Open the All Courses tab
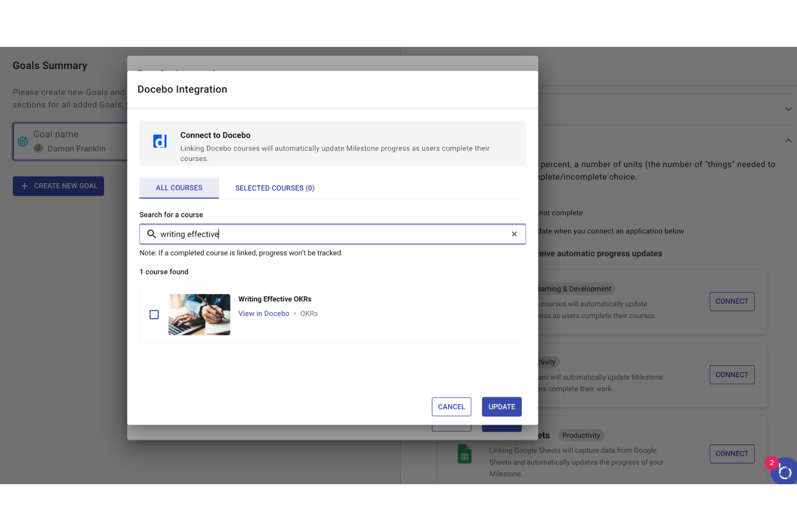Viewport: 797px width, 531px height. click(179, 188)
